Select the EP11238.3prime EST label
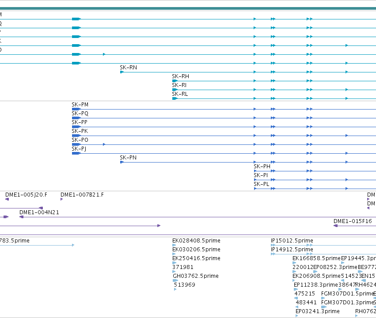 (316, 285)
